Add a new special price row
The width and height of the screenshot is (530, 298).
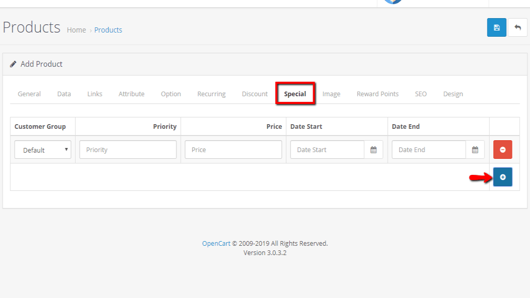point(502,176)
